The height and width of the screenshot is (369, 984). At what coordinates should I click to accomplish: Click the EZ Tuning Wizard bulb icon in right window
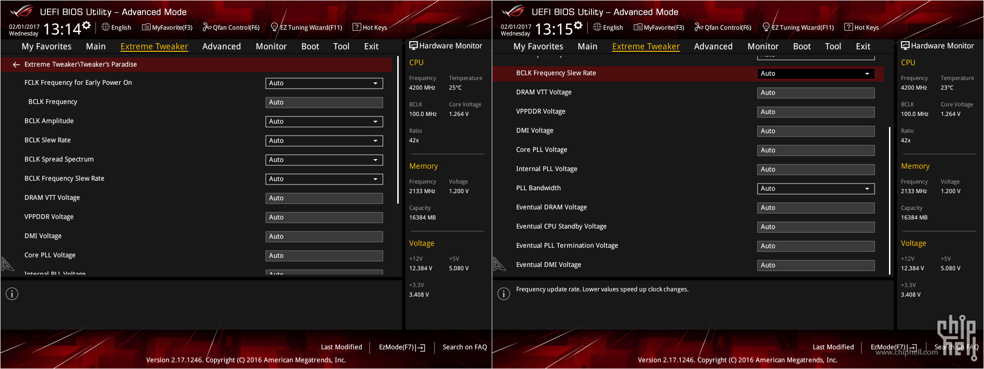coord(766,27)
